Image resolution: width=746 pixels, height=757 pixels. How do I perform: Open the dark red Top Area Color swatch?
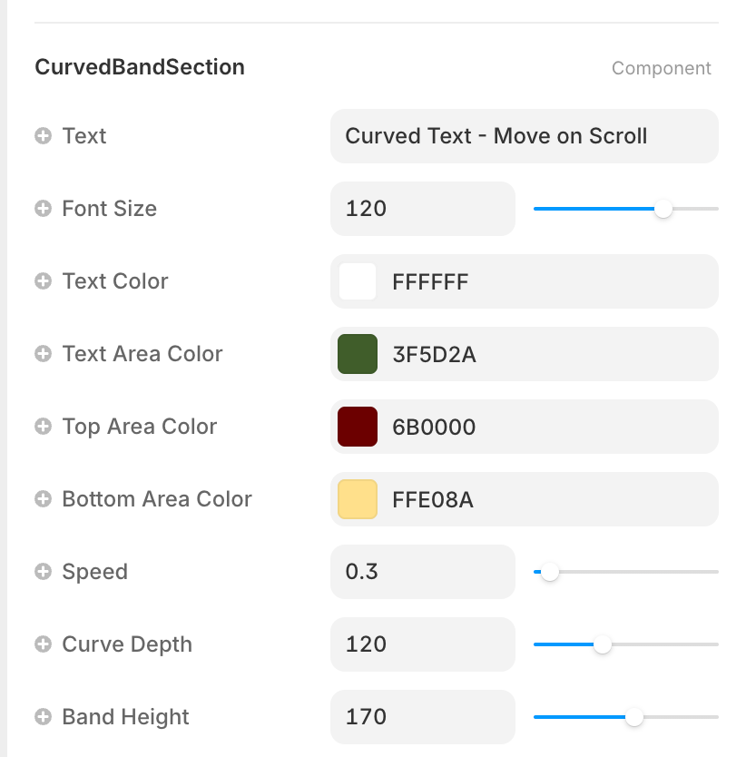(x=358, y=427)
